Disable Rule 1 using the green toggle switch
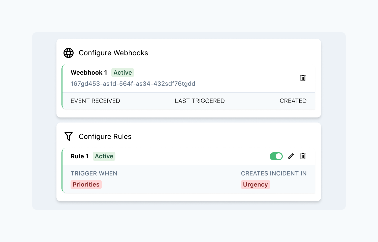This screenshot has height=242, width=378. coord(276,156)
